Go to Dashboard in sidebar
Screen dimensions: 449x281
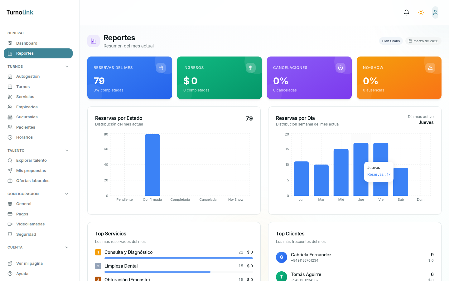(27, 43)
